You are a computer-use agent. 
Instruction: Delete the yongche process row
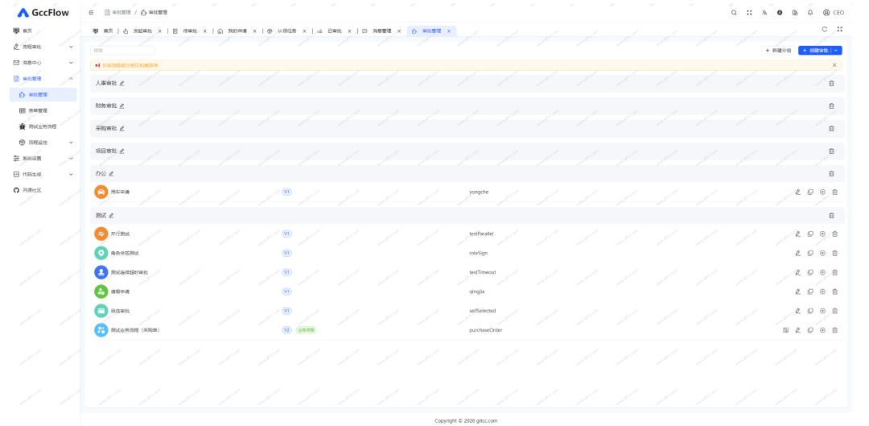[834, 192]
